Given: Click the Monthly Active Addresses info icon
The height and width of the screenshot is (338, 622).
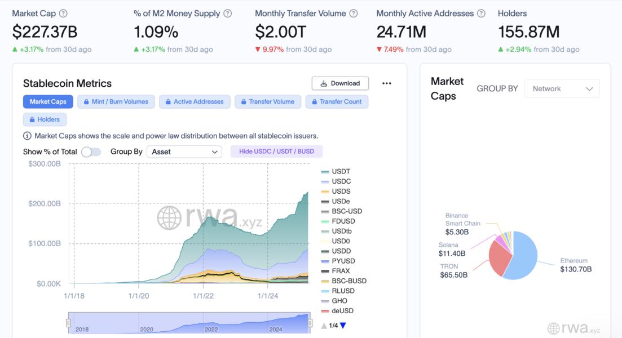Looking at the screenshot, I should [481, 12].
